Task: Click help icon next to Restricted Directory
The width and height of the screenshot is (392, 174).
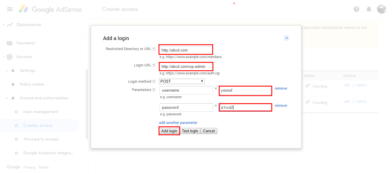Action: (x=154, y=49)
